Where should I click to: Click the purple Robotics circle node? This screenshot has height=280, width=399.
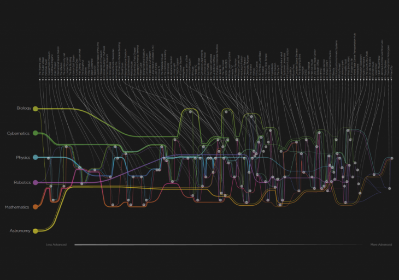pos(36,182)
